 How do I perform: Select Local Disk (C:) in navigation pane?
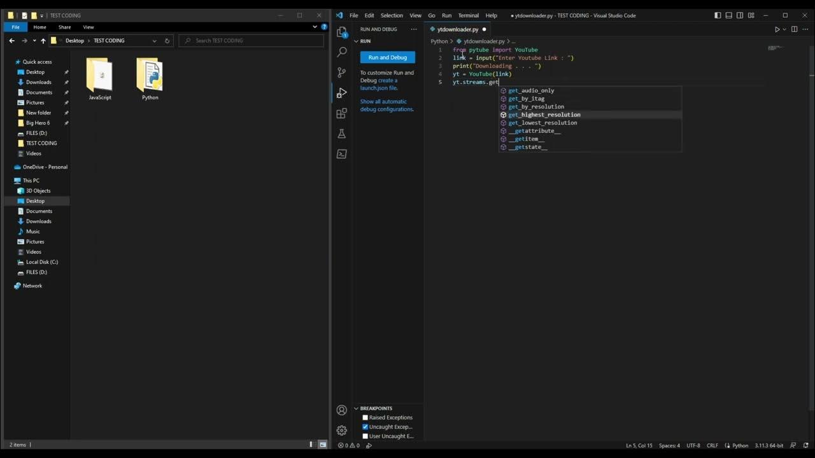click(x=38, y=262)
